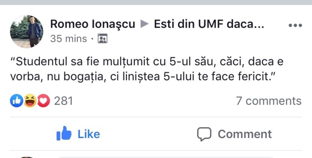
Task: Show the 281 reactions list
Action: coord(64,100)
